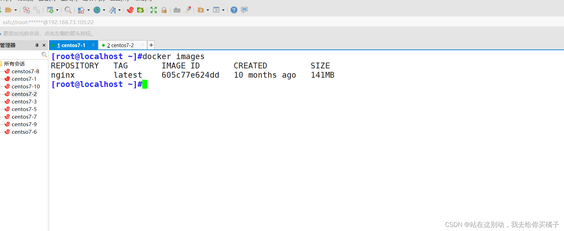Select centos7-2 in session tree

tap(24, 94)
